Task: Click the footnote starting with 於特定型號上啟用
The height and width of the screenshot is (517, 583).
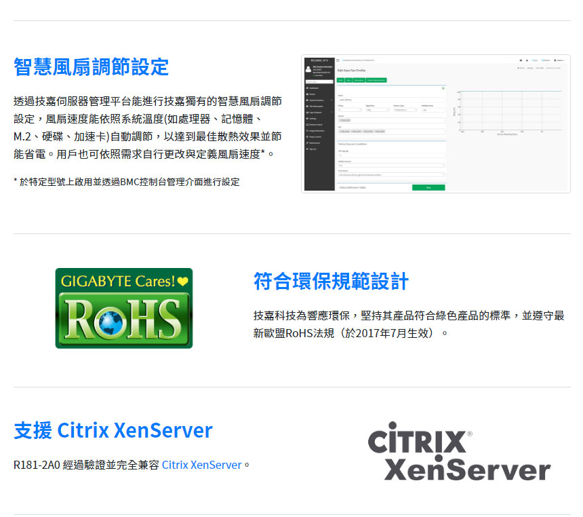Action: (x=126, y=182)
